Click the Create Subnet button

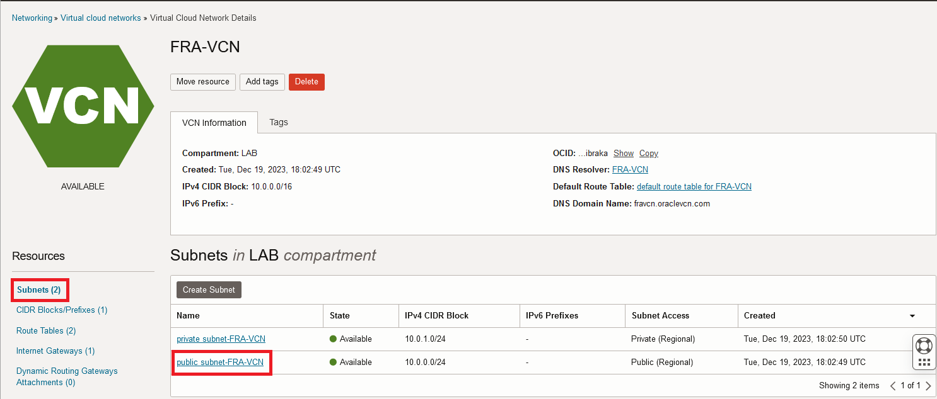(x=209, y=290)
